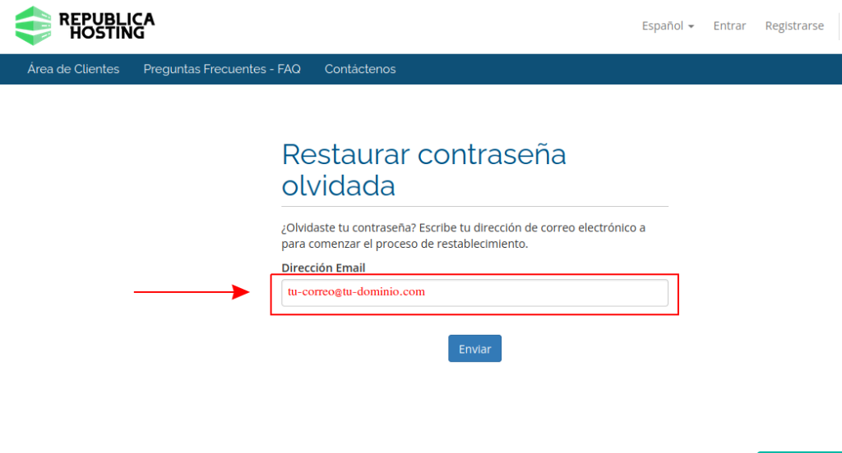Click the ¿Olvidaste tu contraseña? instruction paragraph

463,236
